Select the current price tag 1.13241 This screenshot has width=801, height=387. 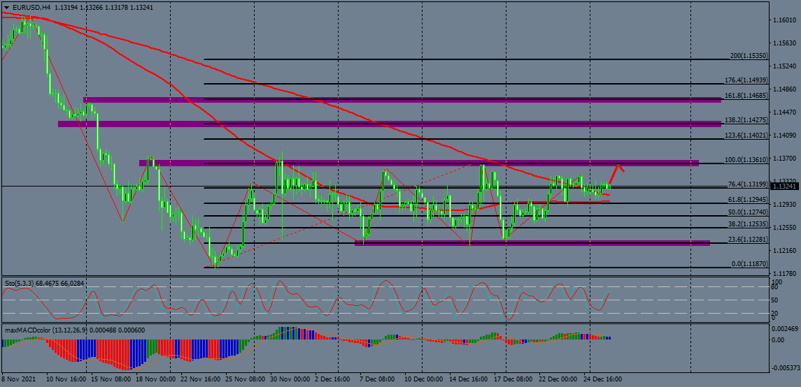pos(784,186)
